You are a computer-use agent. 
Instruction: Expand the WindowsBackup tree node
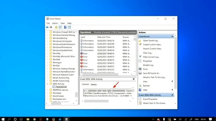(x=48, y=38)
